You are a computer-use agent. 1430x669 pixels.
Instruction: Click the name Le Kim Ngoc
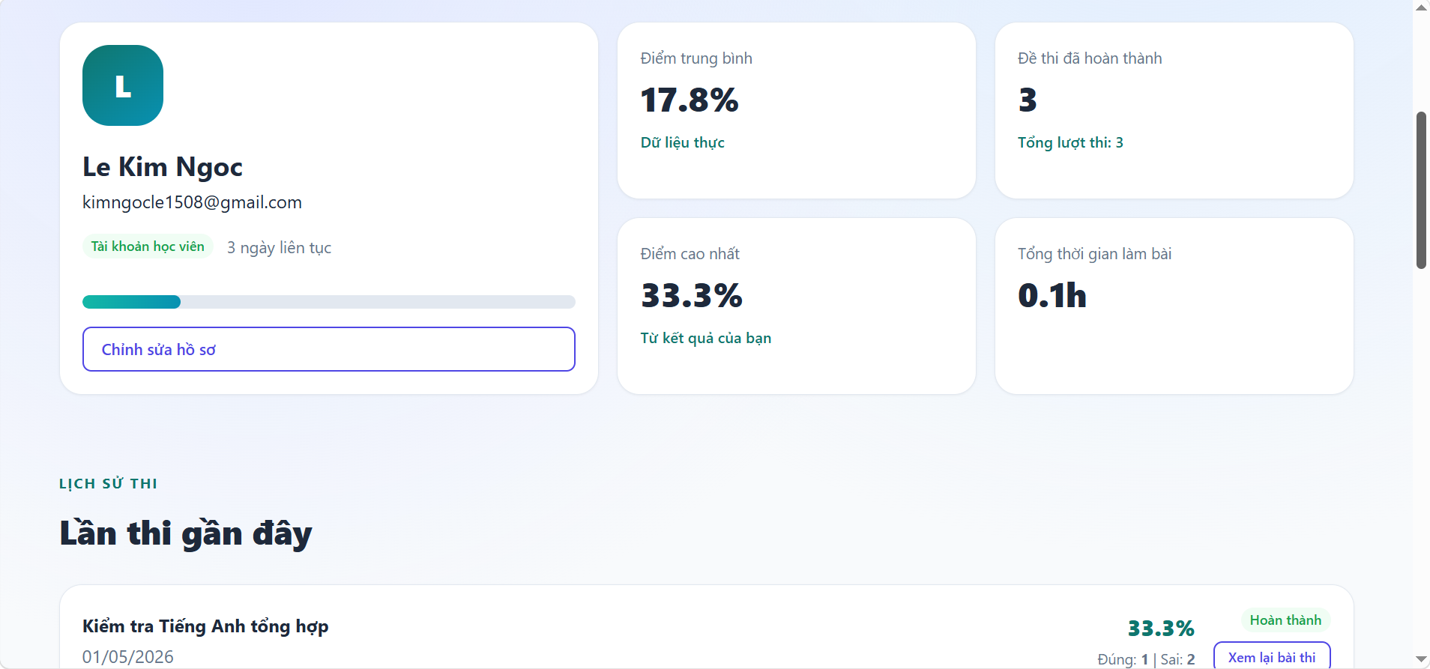[163, 167]
